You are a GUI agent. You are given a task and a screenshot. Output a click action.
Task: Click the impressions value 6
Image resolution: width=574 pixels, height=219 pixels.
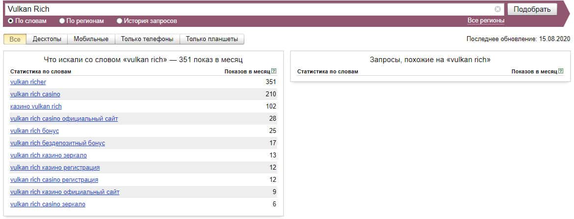click(275, 204)
